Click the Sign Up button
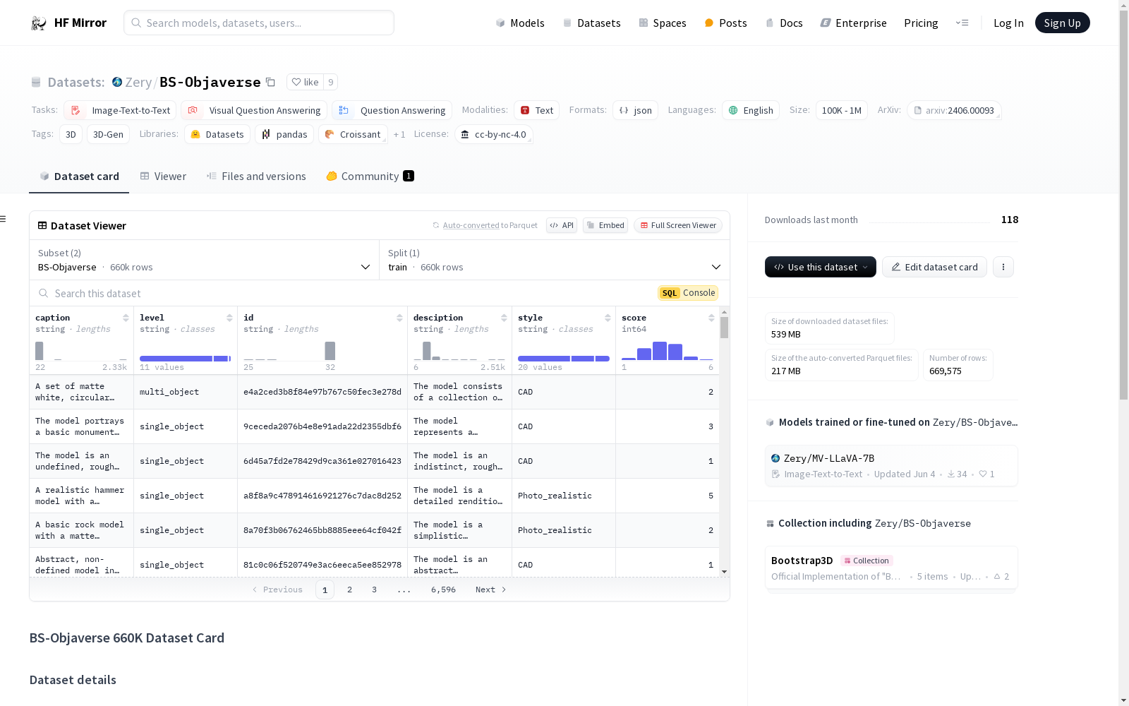Image resolution: width=1129 pixels, height=706 pixels. 1062,23
